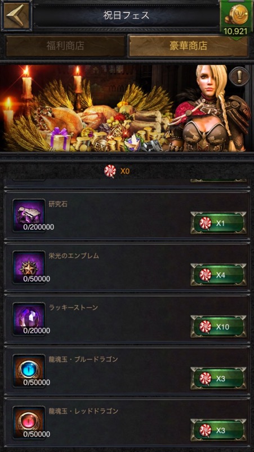
Task: Tap the festival feast banner image
Action: (x=127, y=108)
